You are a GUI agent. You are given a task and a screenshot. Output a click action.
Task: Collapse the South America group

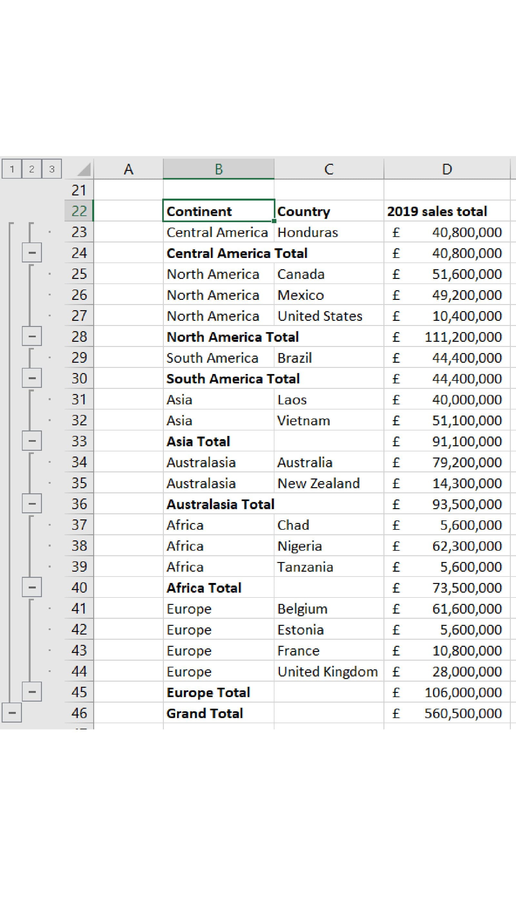pyautogui.click(x=32, y=378)
